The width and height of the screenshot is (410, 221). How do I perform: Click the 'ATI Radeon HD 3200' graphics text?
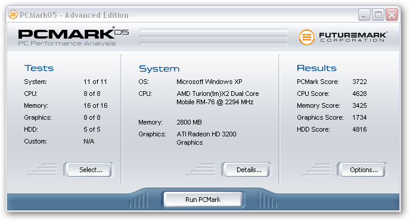click(207, 134)
